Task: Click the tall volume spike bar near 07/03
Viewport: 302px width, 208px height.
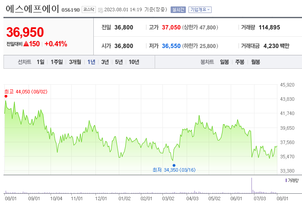Action: point(251,186)
